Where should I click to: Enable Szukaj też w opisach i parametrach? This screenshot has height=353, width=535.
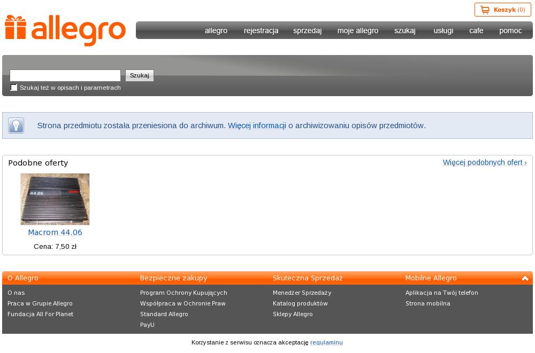[x=14, y=88]
